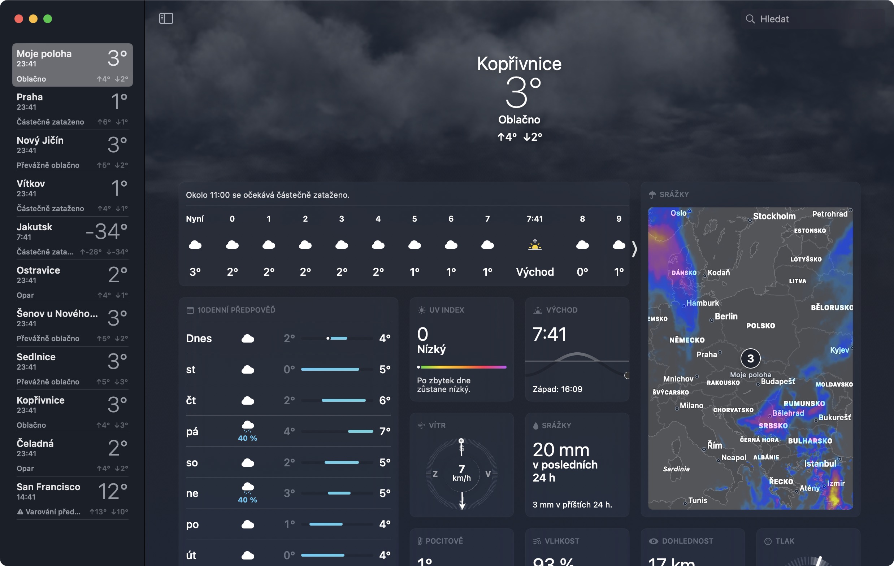894x566 pixels.
Task: Click the droplet icon in the Srážky tile
Action: coord(535,426)
